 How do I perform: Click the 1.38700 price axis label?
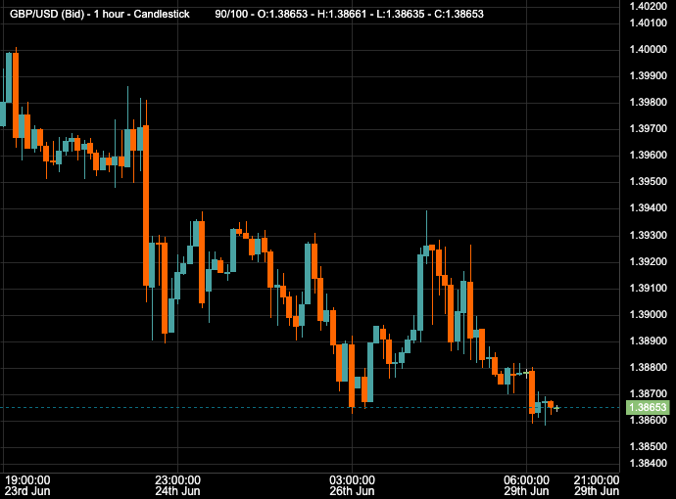coord(649,394)
